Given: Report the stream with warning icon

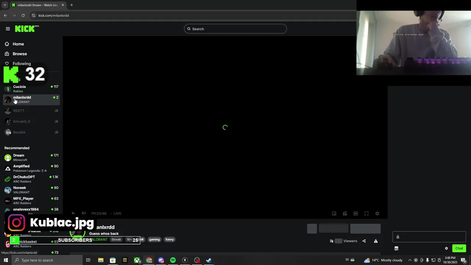Looking at the screenshot, I should (376, 241).
